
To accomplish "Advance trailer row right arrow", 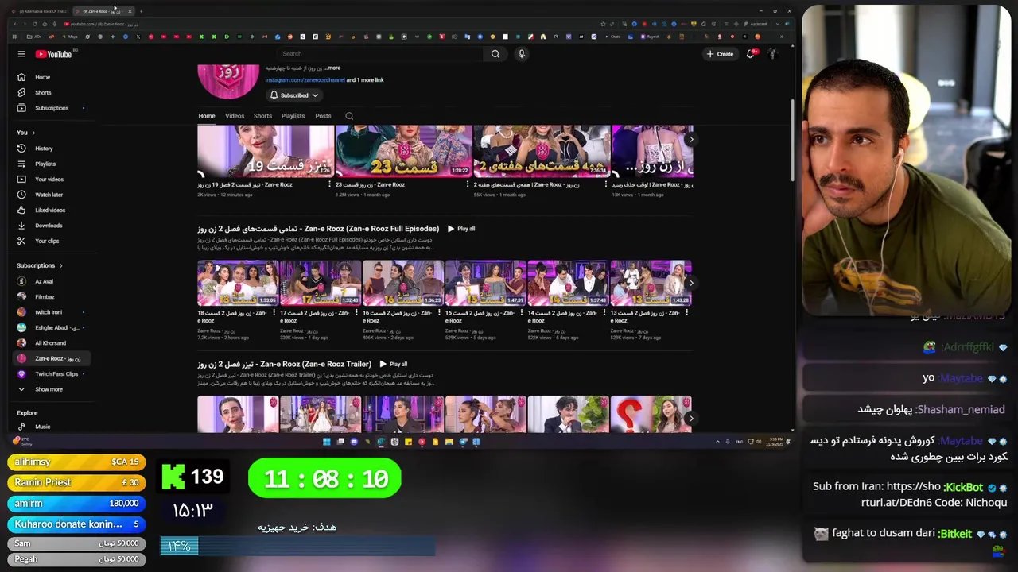I will [x=690, y=418].
